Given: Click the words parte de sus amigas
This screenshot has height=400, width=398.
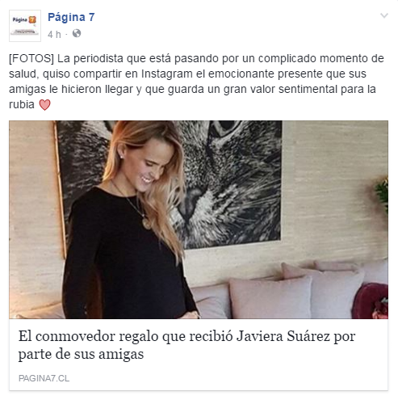Looking at the screenshot, I should (81, 354).
